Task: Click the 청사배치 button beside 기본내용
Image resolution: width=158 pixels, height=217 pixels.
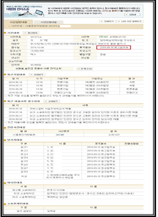Action: click(31, 33)
